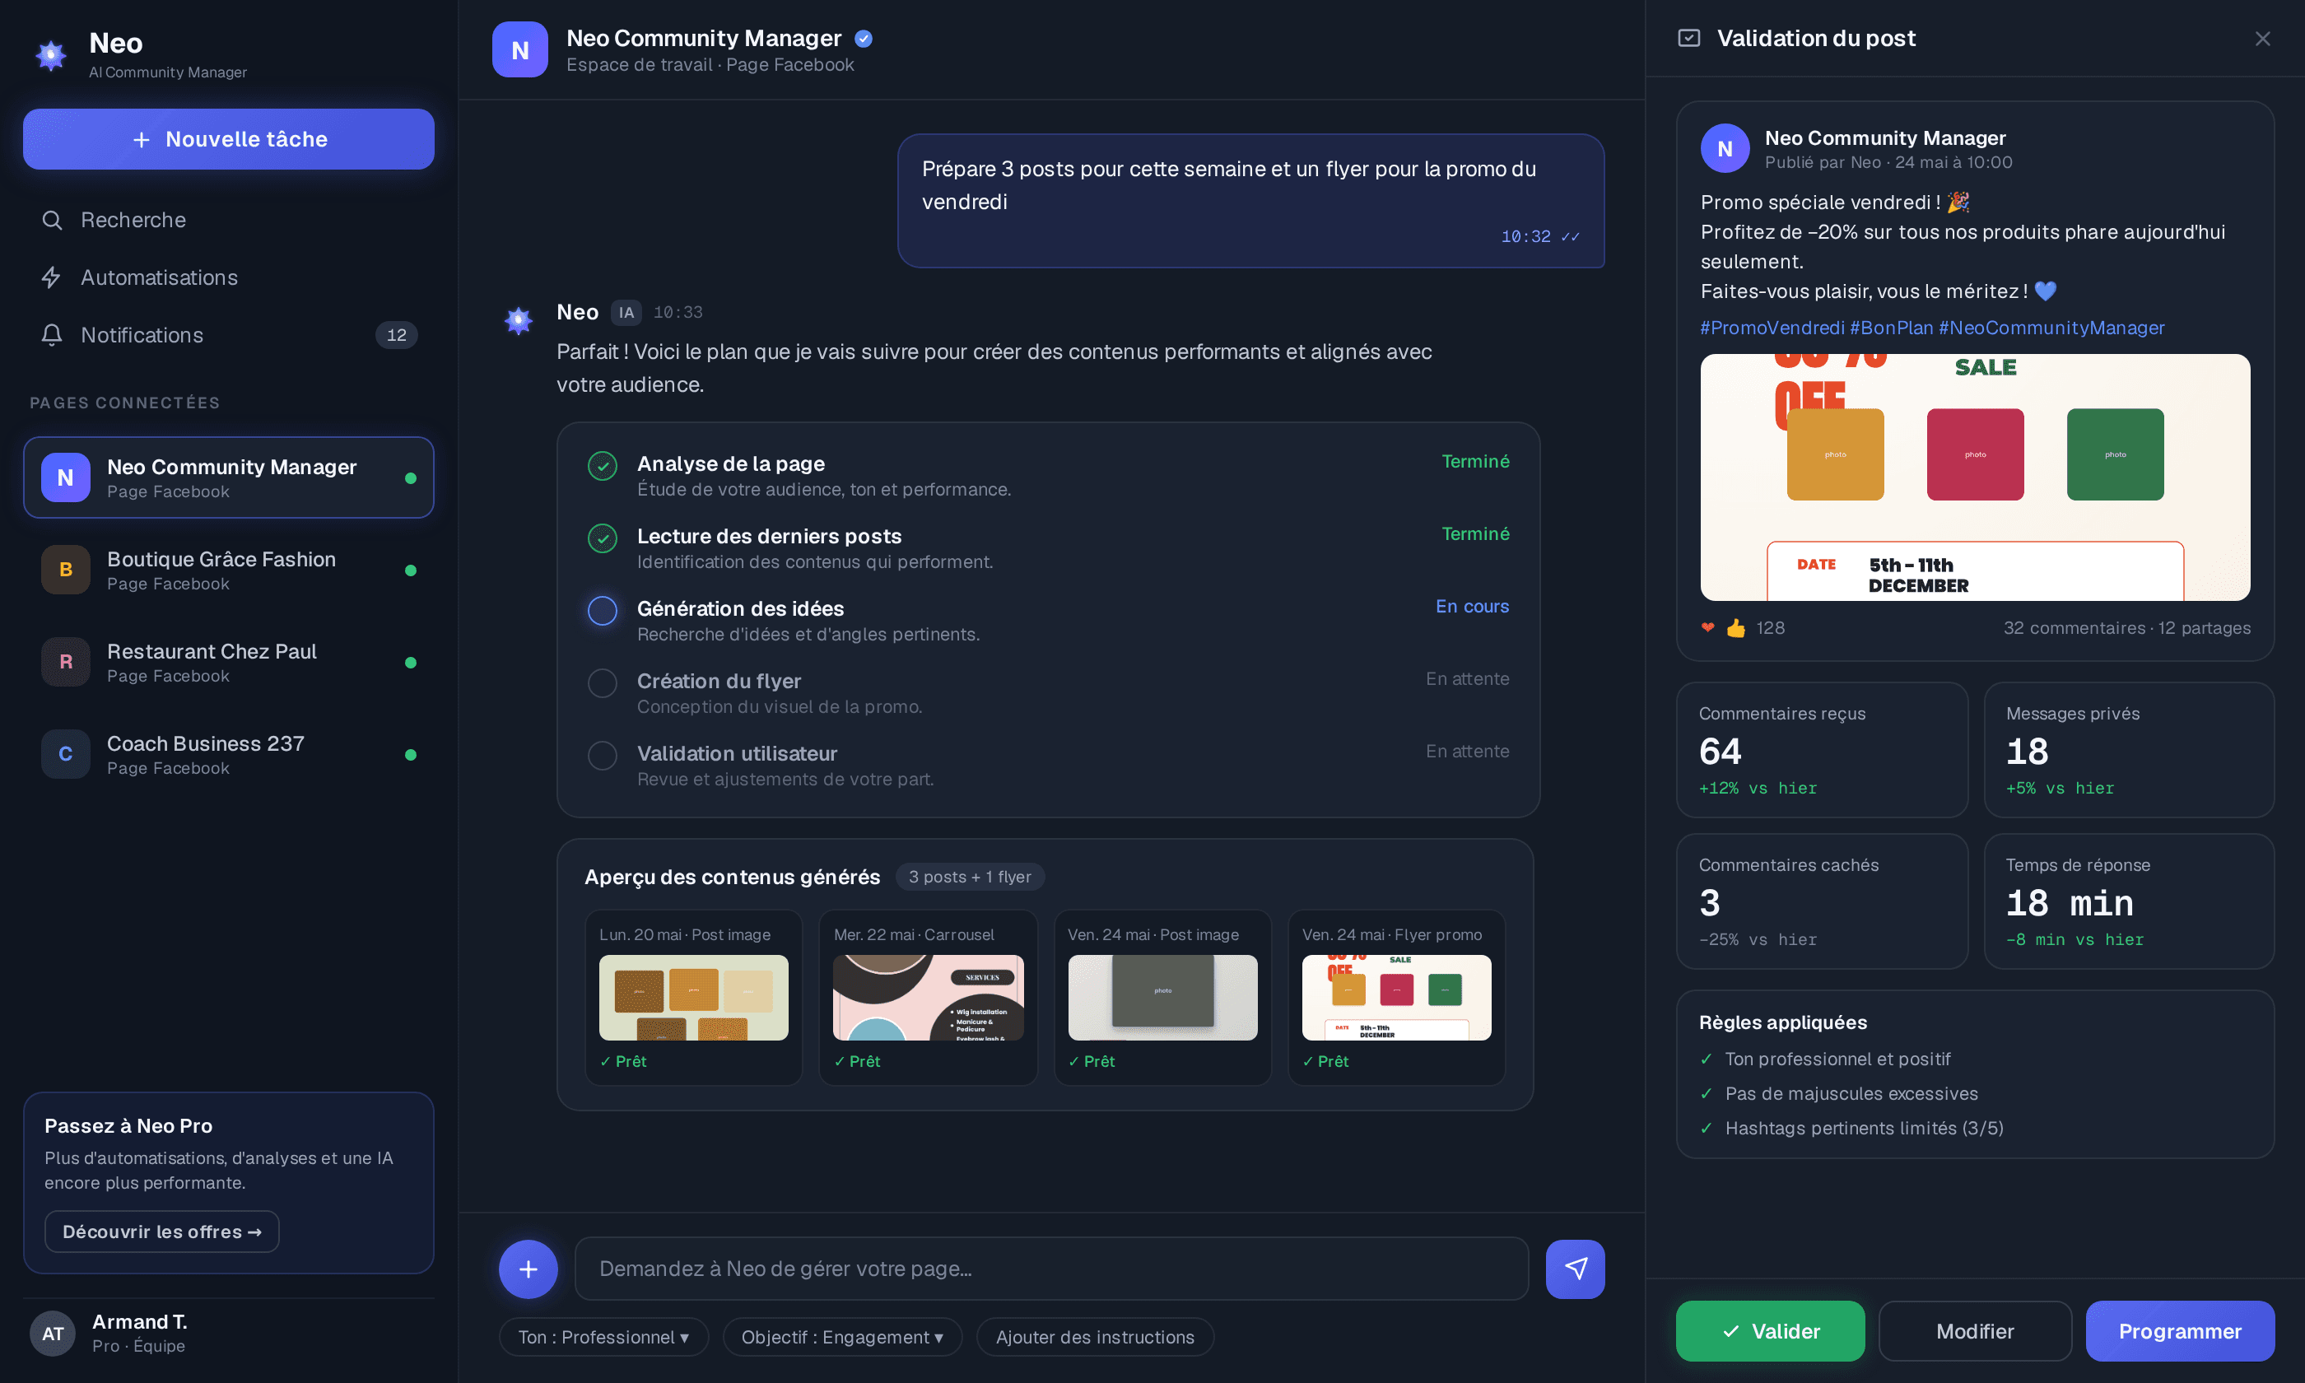Viewport: 2305px width, 1383px height.
Task: Click Neo star avatar beside reply
Action: click(x=518, y=320)
